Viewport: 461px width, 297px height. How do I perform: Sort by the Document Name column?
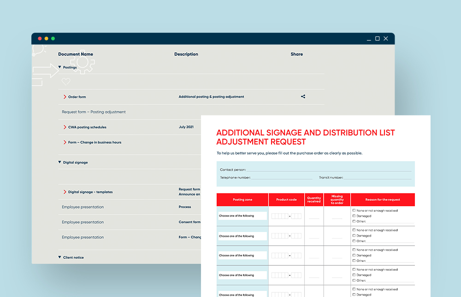(76, 54)
